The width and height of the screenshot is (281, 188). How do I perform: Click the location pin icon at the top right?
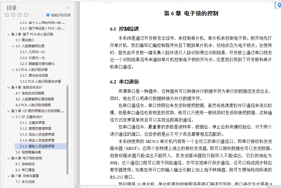(279, 5)
